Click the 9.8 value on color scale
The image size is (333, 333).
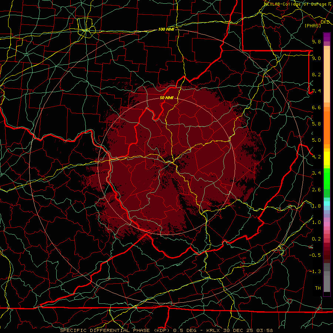[316, 41]
